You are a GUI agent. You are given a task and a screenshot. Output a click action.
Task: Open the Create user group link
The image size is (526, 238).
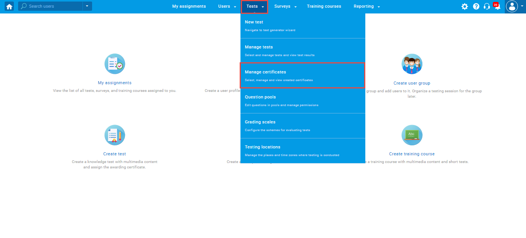click(412, 83)
